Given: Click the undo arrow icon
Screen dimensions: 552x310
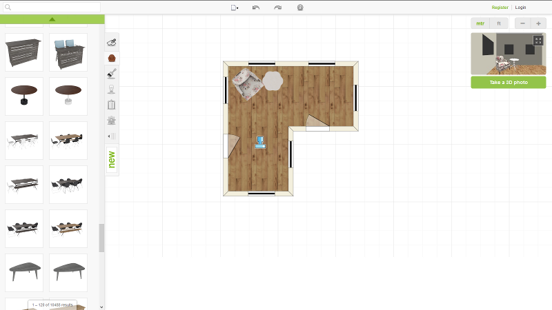Looking at the screenshot, I should (256, 8).
